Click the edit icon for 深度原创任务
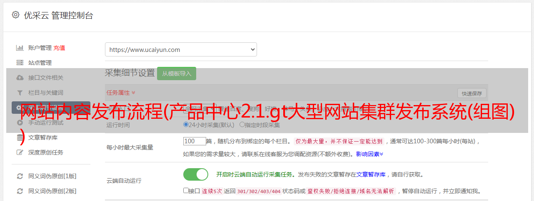 [20, 152]
